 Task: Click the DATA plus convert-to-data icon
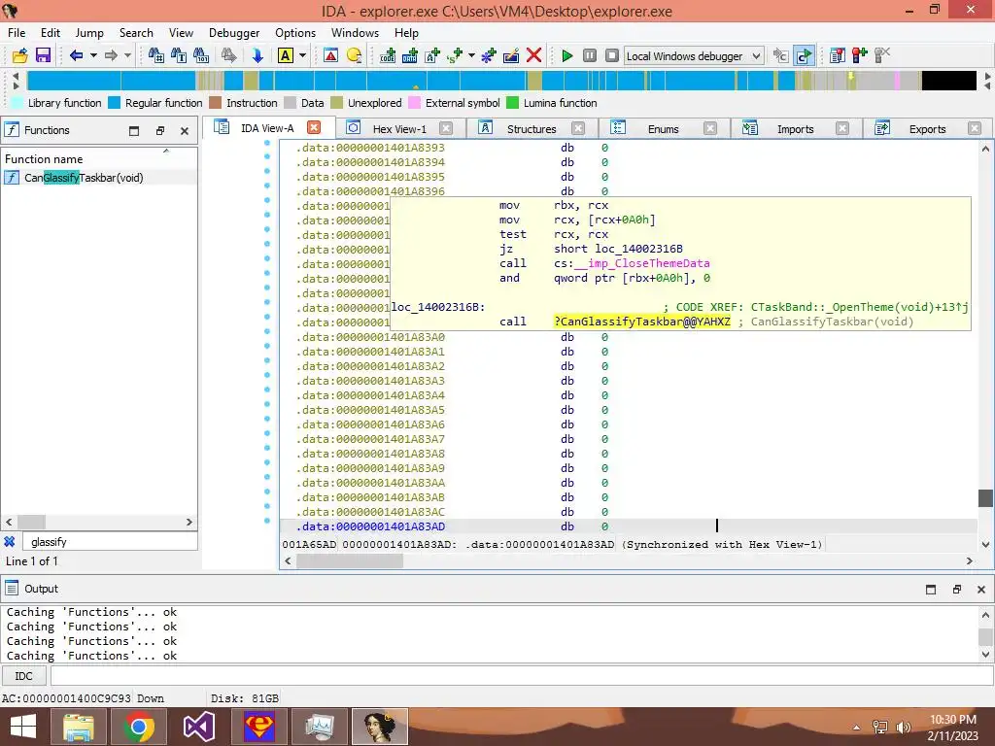(x=410, y=55)
